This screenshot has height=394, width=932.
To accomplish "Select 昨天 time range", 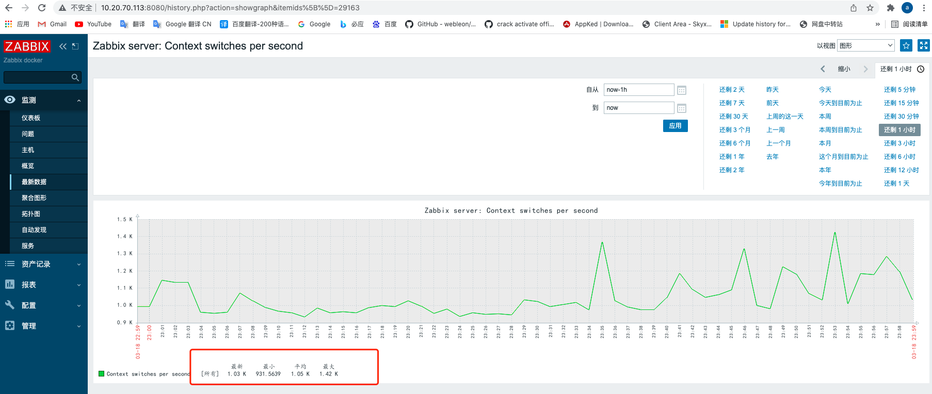I will pos(773,90).
